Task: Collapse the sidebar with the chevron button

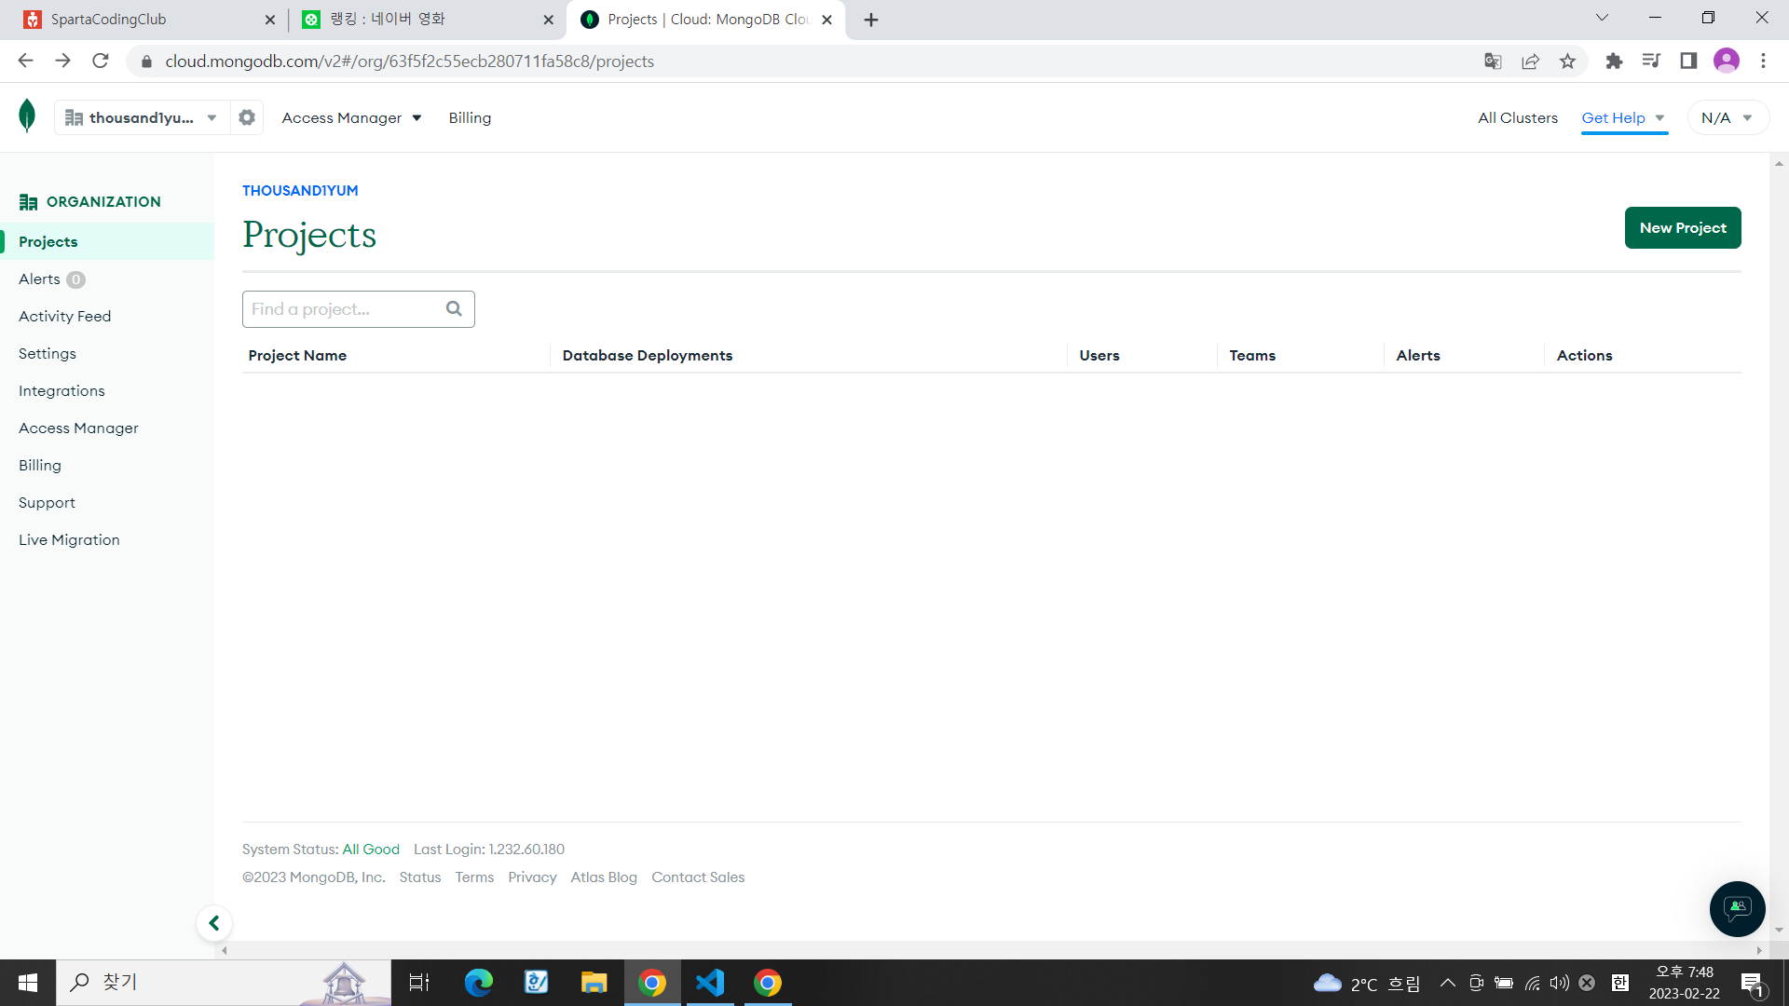Action: [214, 923]
